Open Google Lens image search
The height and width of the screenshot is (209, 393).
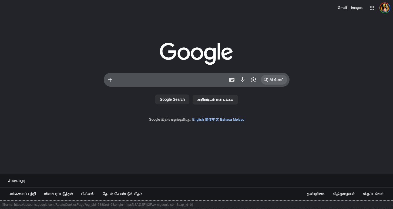coord(253,80)
